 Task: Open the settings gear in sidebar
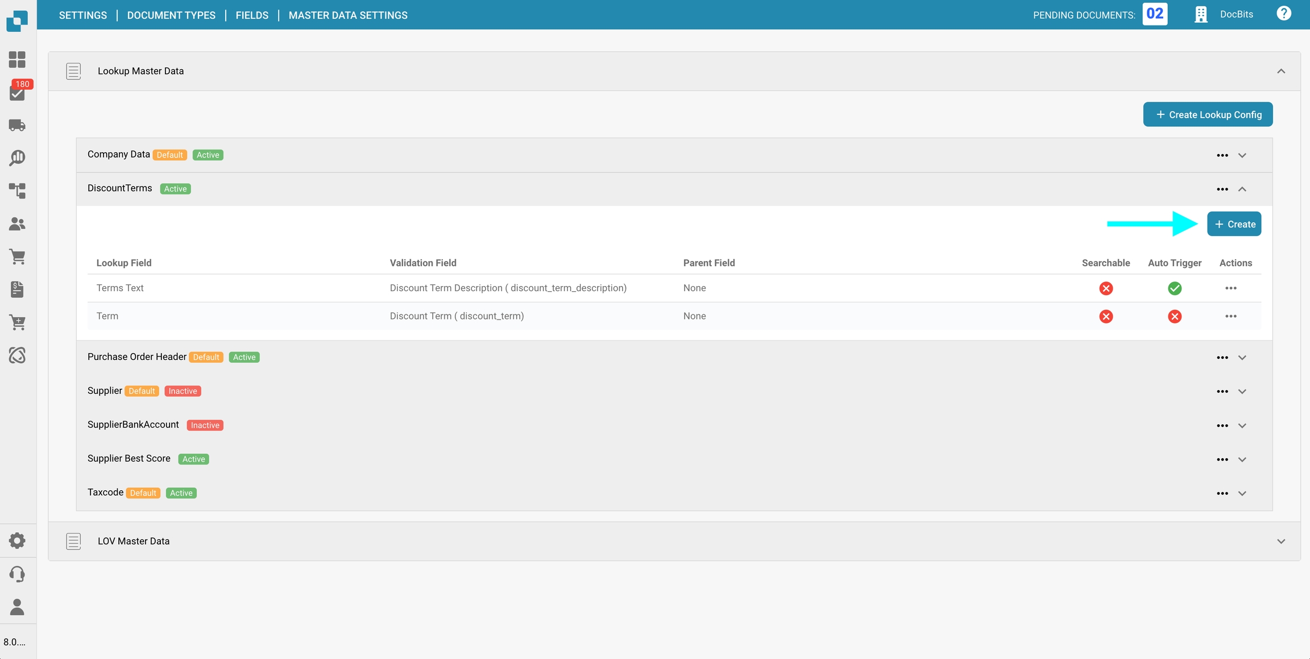pos(17,540)
